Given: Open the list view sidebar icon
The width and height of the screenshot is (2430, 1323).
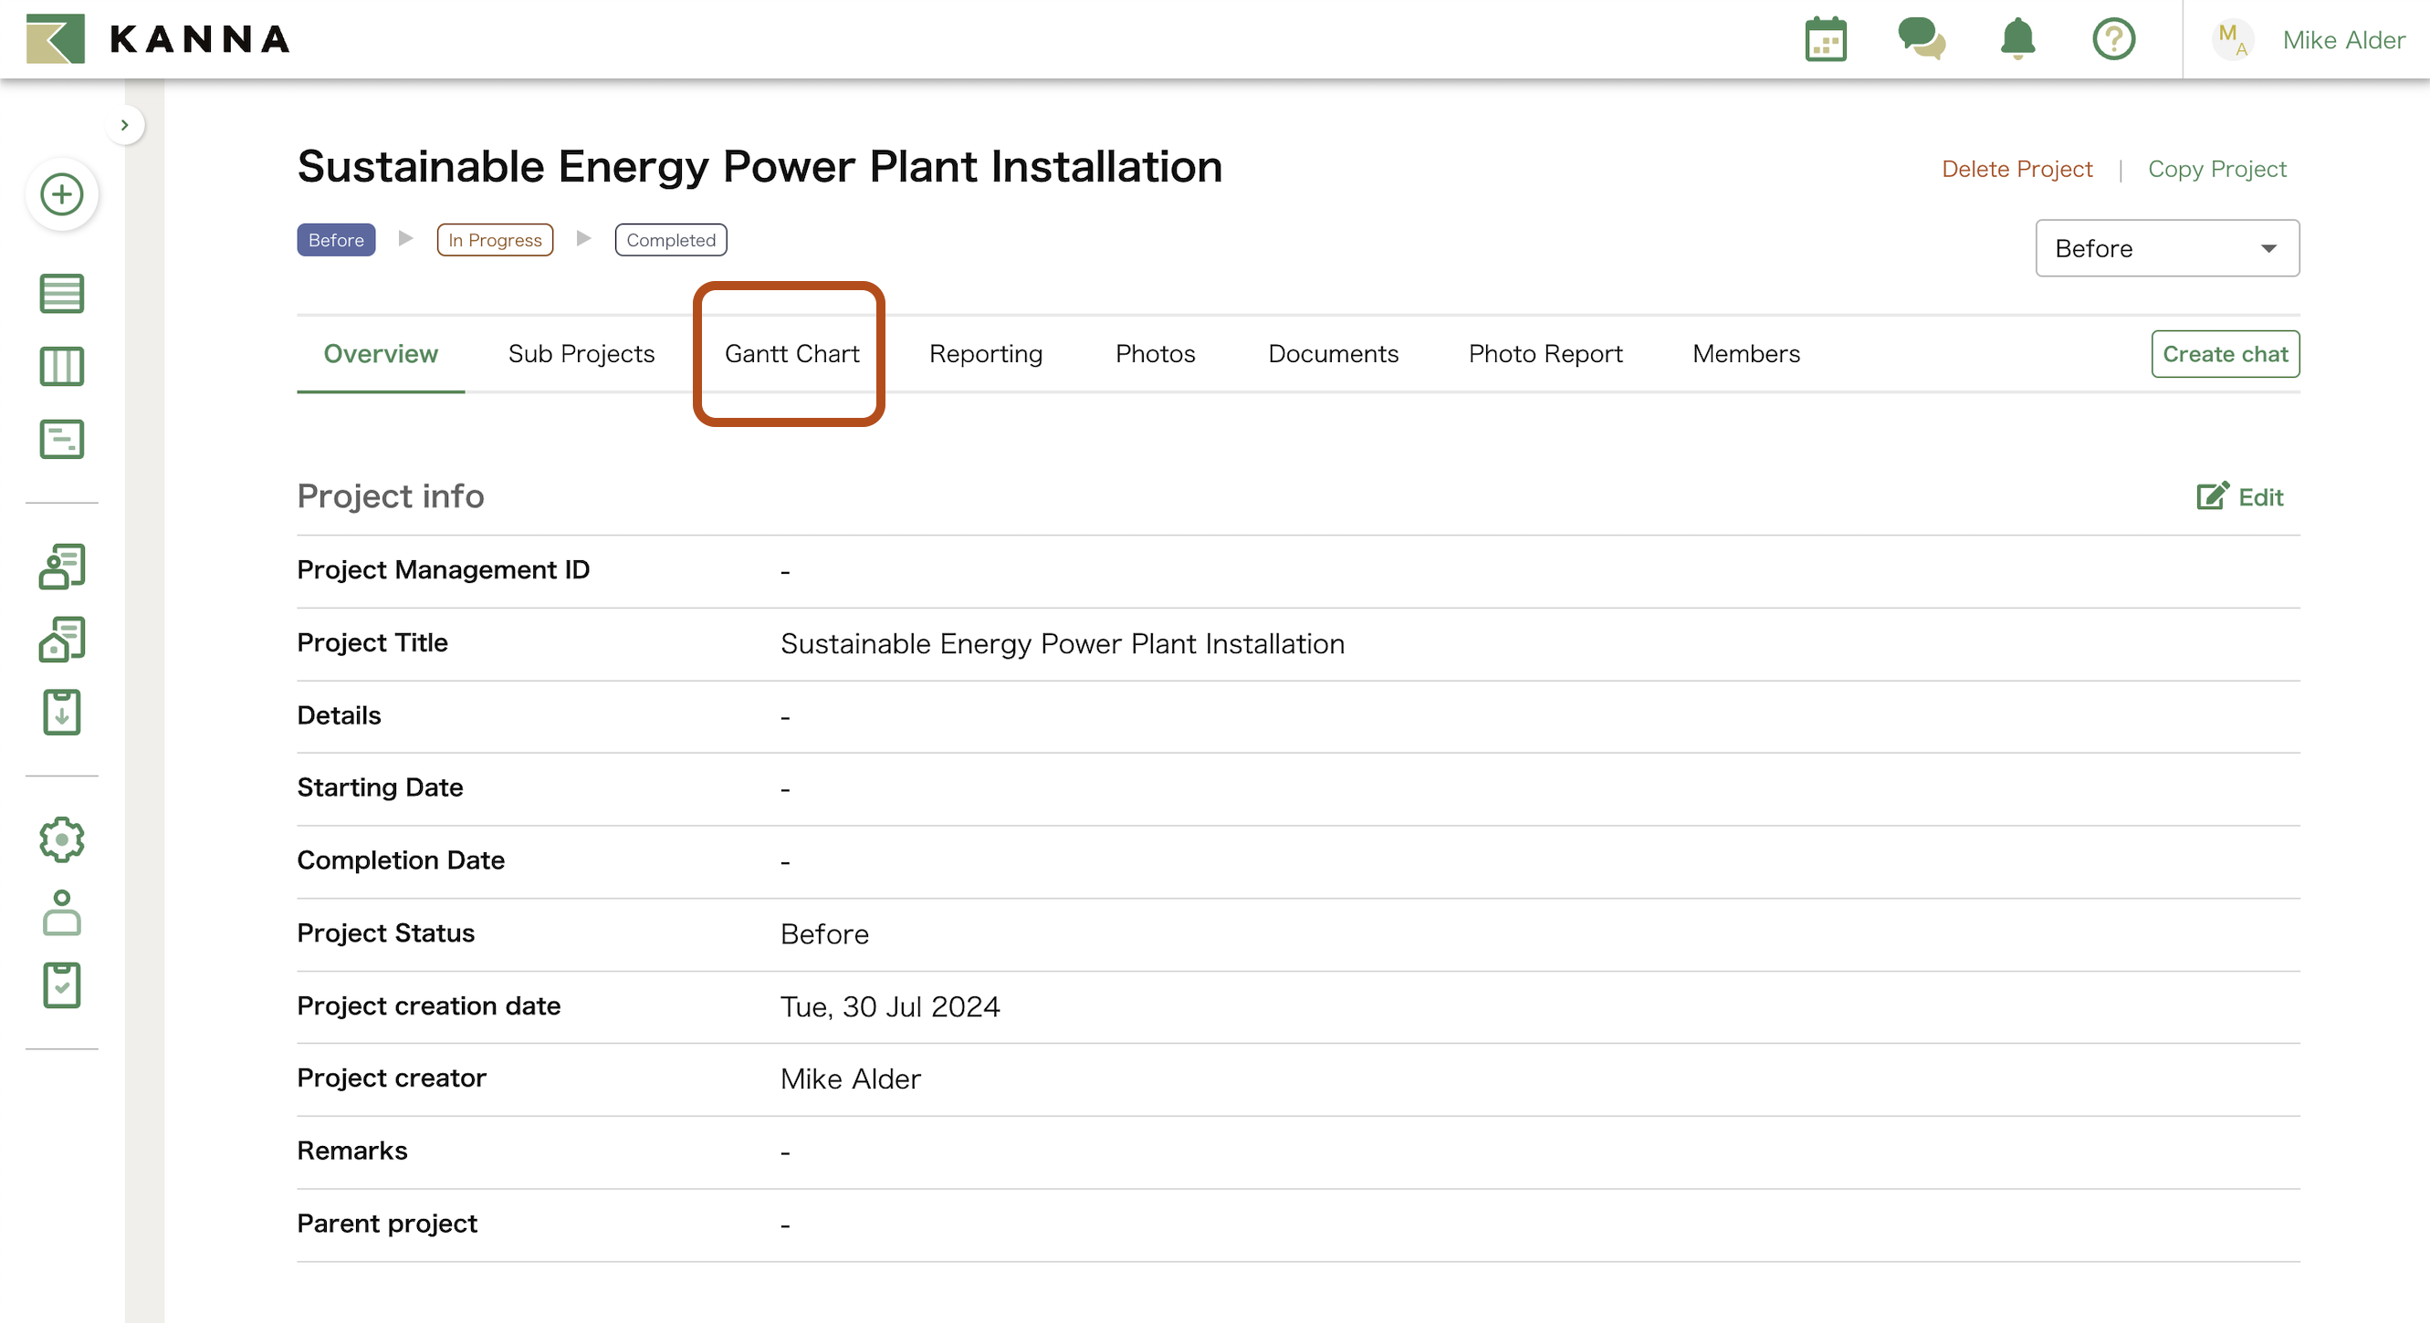Looking at the screenshot, I should coord(62,293).
